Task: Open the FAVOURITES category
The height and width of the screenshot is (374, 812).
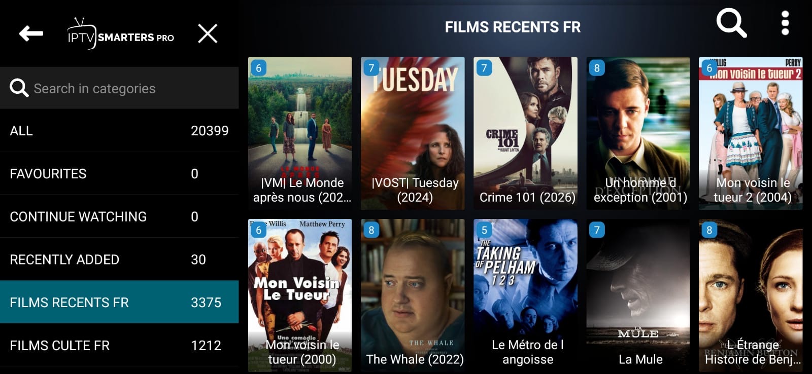Action: [x=119, y=174]
